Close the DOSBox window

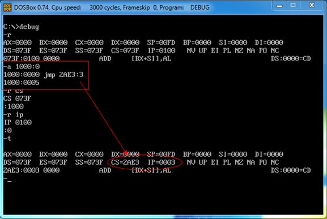[312, 6]
